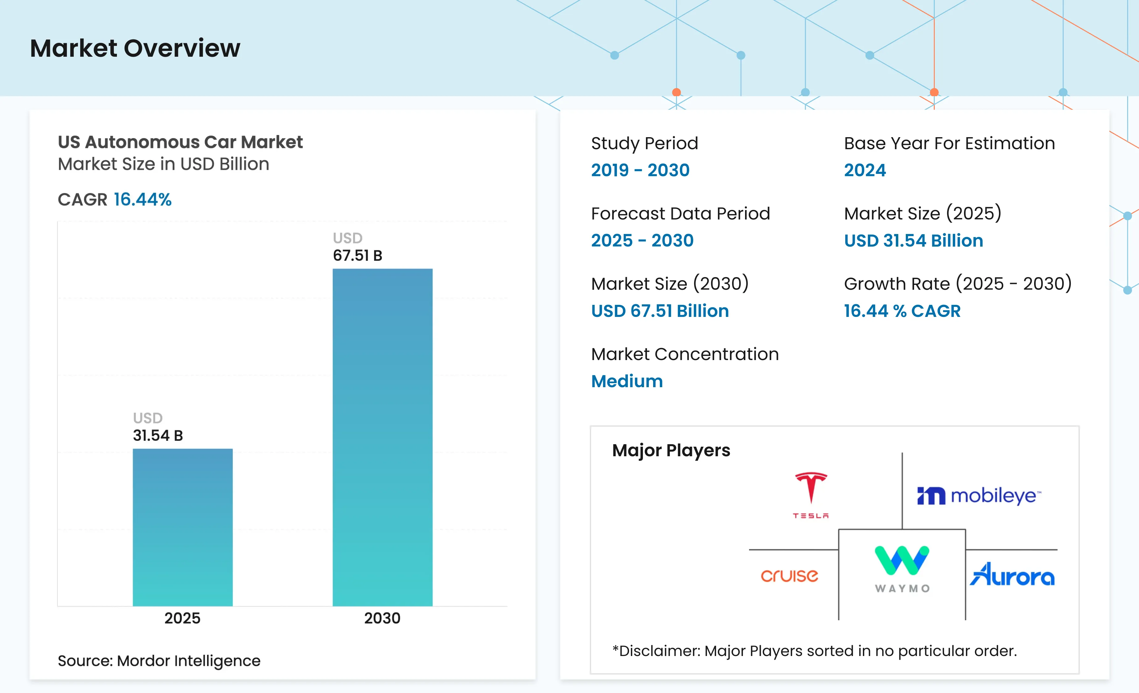The image size is (1139, 693).
Task: Click 'USD 31.54 Billion' value
Action: tap(913, 241)
